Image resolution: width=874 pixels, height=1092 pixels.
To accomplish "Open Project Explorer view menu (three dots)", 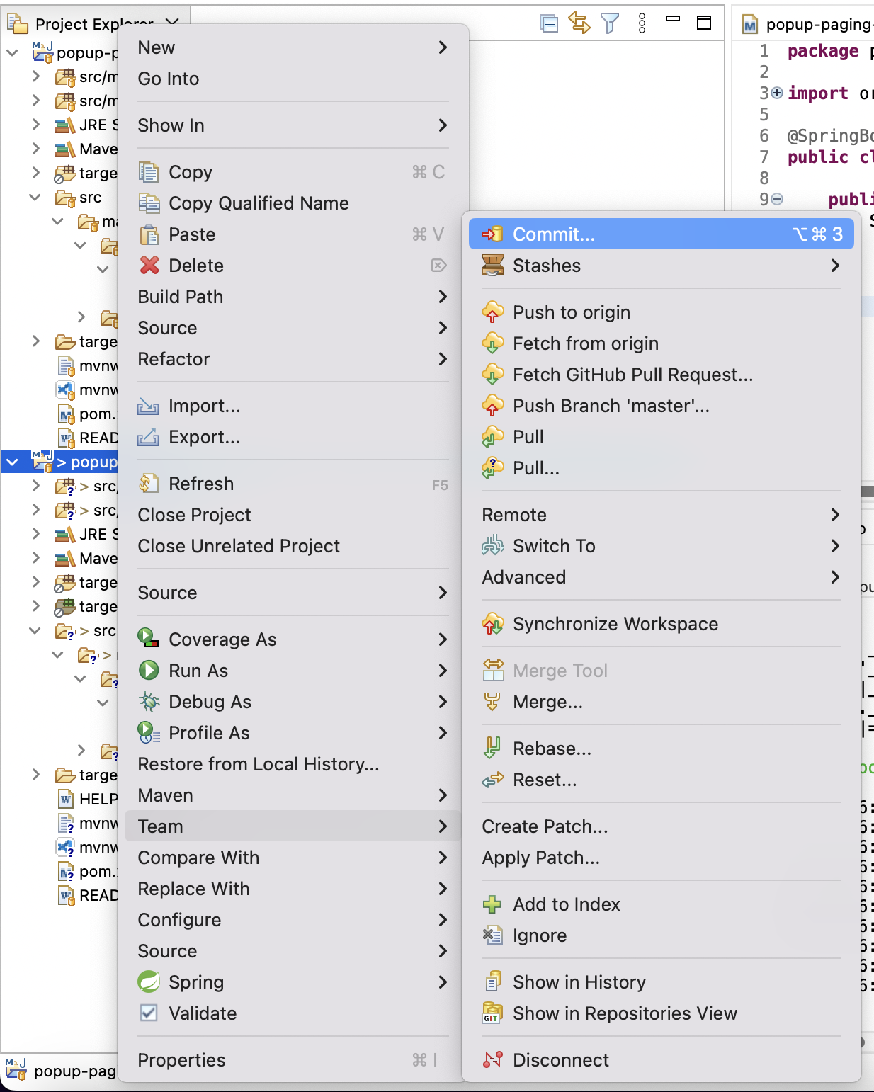I will [642, 23].
